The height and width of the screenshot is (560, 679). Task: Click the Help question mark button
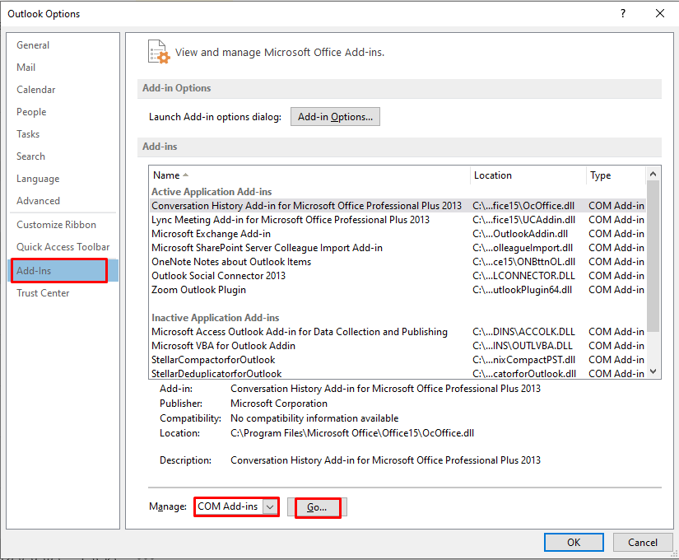(x=623, y=13)
